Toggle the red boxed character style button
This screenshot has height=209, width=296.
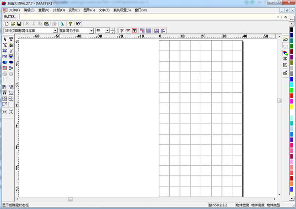pyautogui.click(x=134, y=31)
